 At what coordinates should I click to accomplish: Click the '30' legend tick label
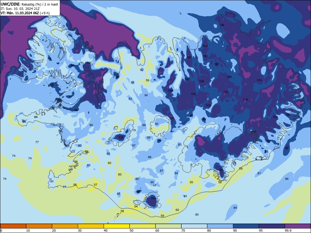click(x=80, y=231)
